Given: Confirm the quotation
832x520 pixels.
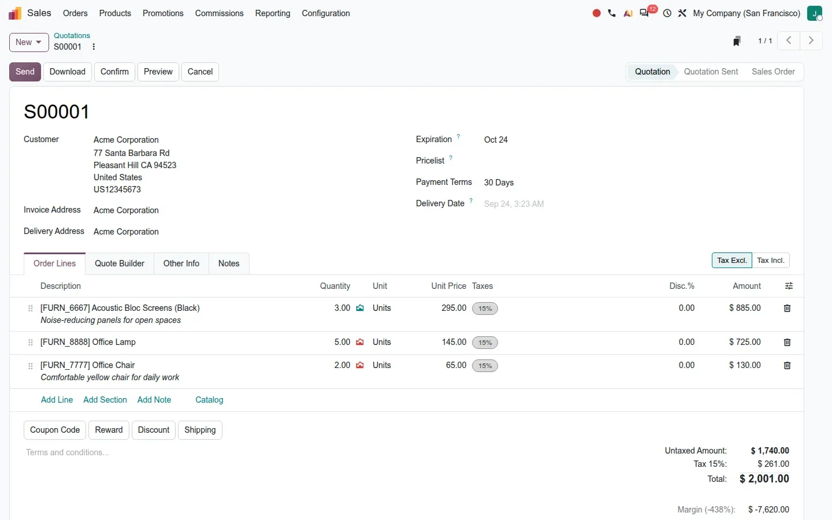Looking at the screenshot, I should [x=114, y=72].
